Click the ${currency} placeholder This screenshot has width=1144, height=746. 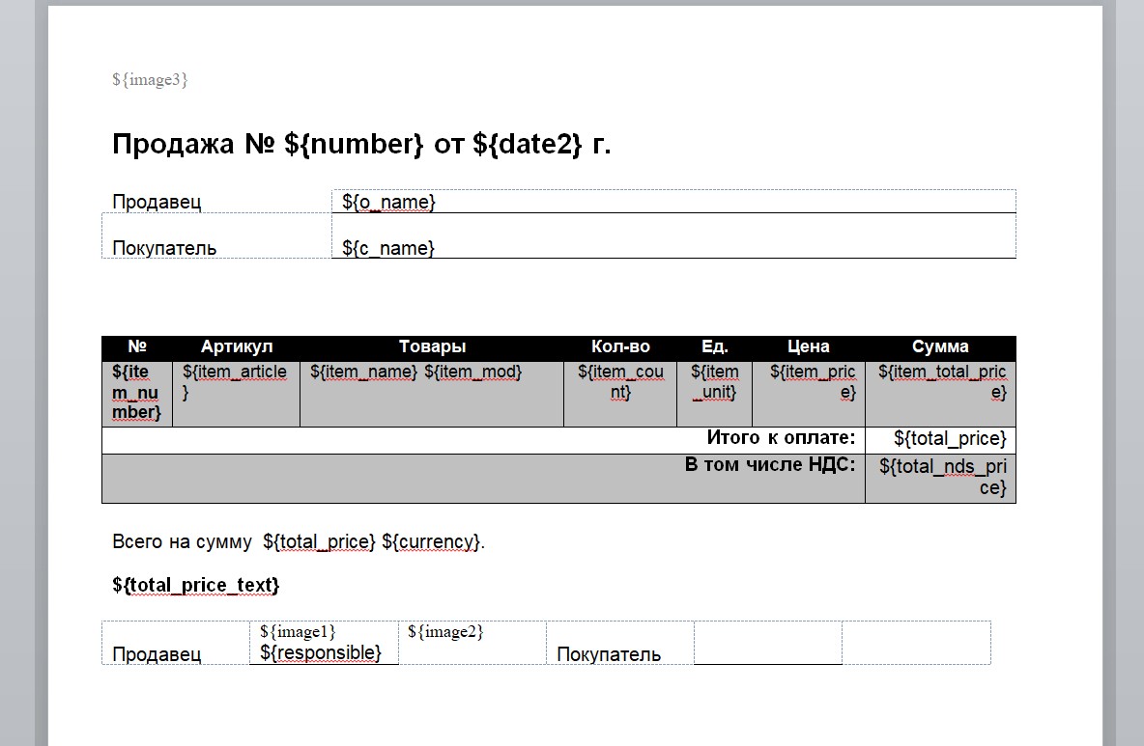[431, 541]
